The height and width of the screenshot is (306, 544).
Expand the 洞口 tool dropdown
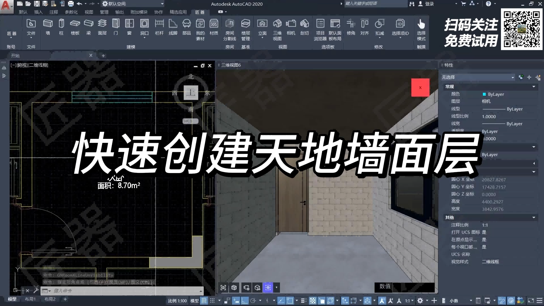pos(144,38)
